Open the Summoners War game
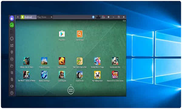This screenshot has height=109, width=182. click(x=115, y=61)
